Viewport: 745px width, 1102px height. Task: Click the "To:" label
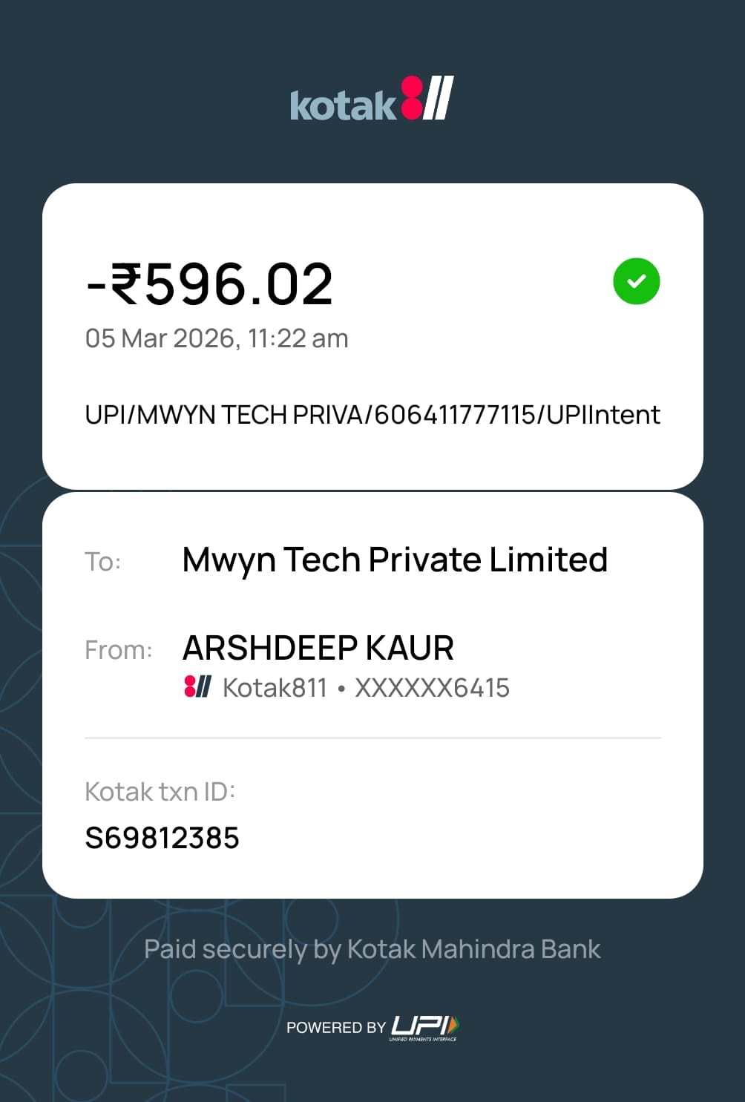click(x=103, y=562)
